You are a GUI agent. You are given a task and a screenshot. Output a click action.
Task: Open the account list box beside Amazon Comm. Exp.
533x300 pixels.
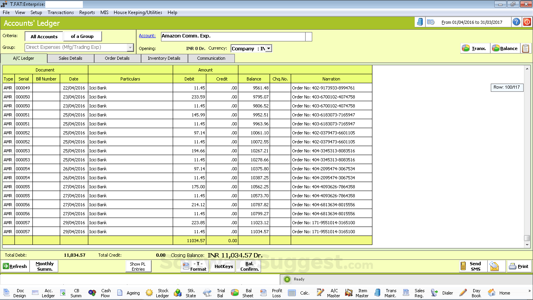[309, 36]
